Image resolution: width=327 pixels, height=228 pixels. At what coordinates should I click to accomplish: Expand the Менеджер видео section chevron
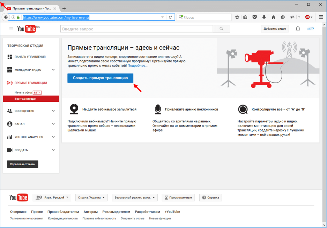coord(53,70)
